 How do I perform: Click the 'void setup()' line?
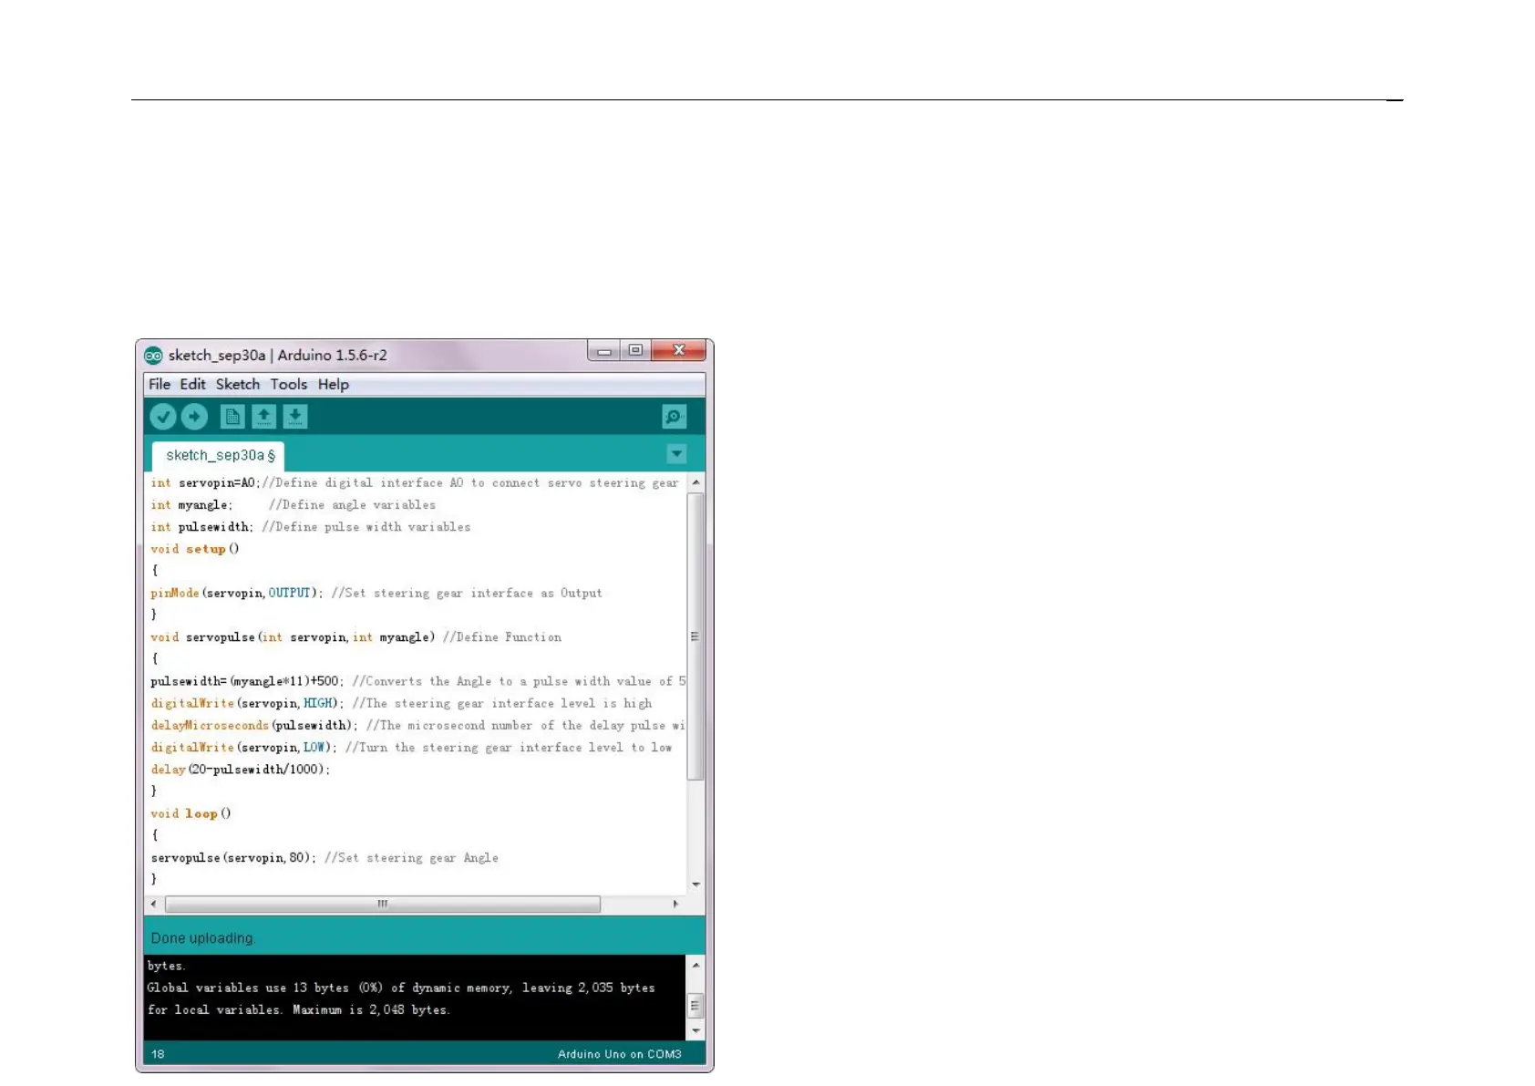195,549
